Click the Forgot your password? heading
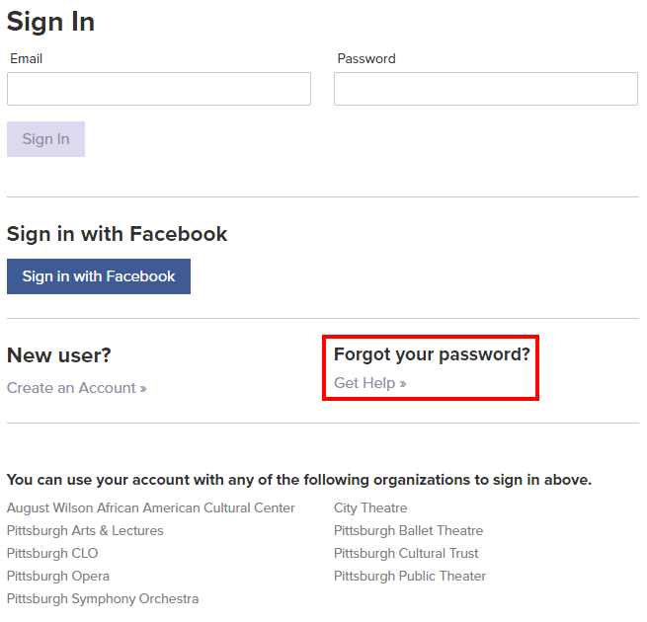The image size is (647, 622). point(432,354)
